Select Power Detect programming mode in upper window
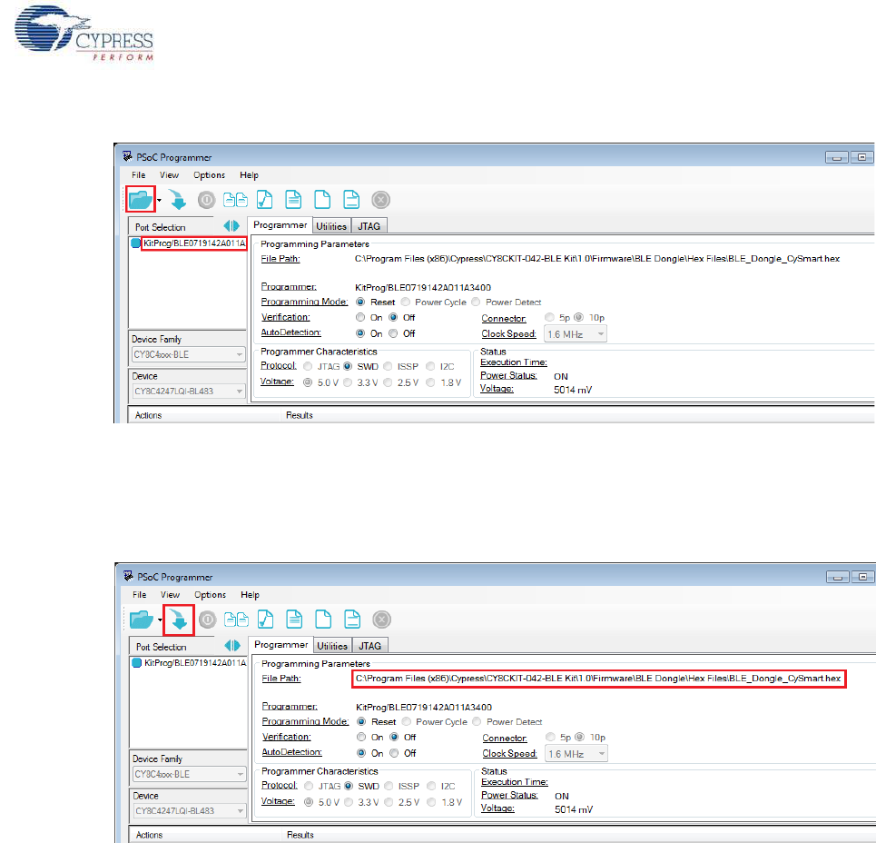 tap(476, 302)
